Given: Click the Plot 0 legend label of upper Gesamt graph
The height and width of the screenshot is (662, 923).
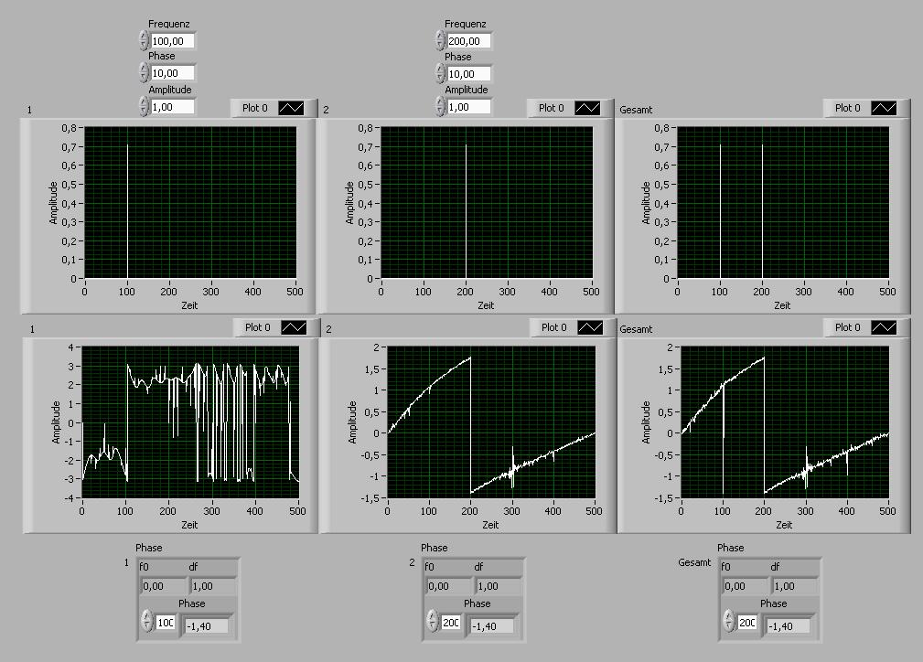Looking at the screenshot, I should click(848, 108).
